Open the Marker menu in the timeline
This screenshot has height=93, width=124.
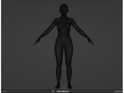coord(5,91)
